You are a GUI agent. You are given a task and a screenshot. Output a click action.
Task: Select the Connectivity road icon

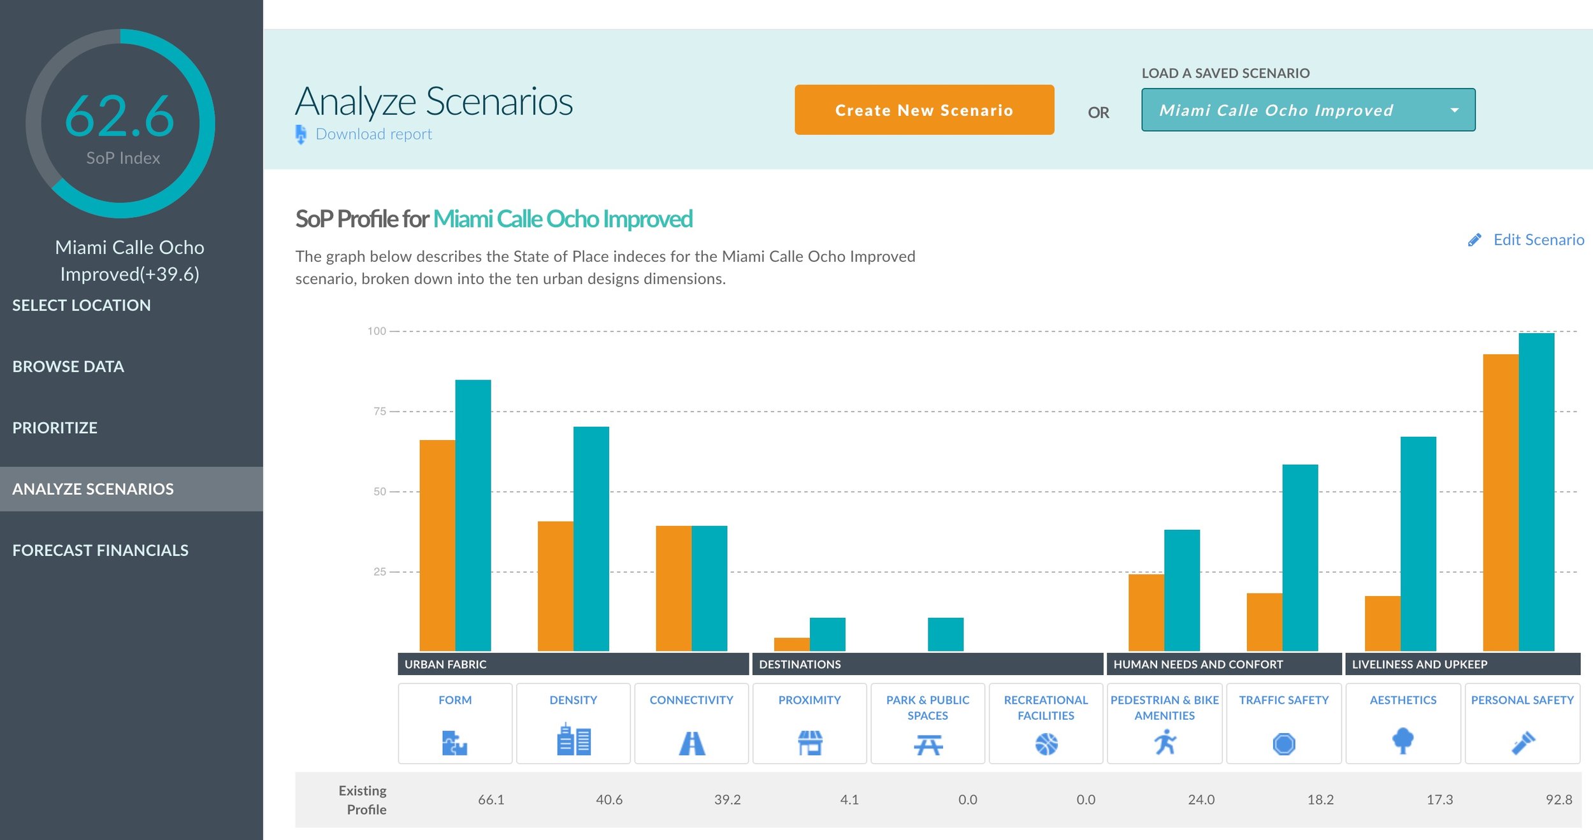pyautogui.click(x=691, y=743)
